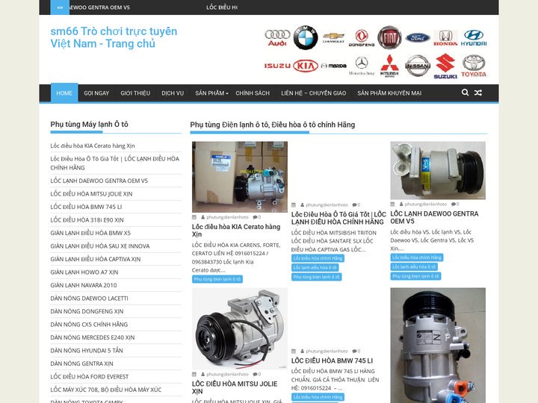Open sidebar link GIÀN LẠNH HOWO A7 XỊN
Screen dimensions: 538x403
[84, 272]
